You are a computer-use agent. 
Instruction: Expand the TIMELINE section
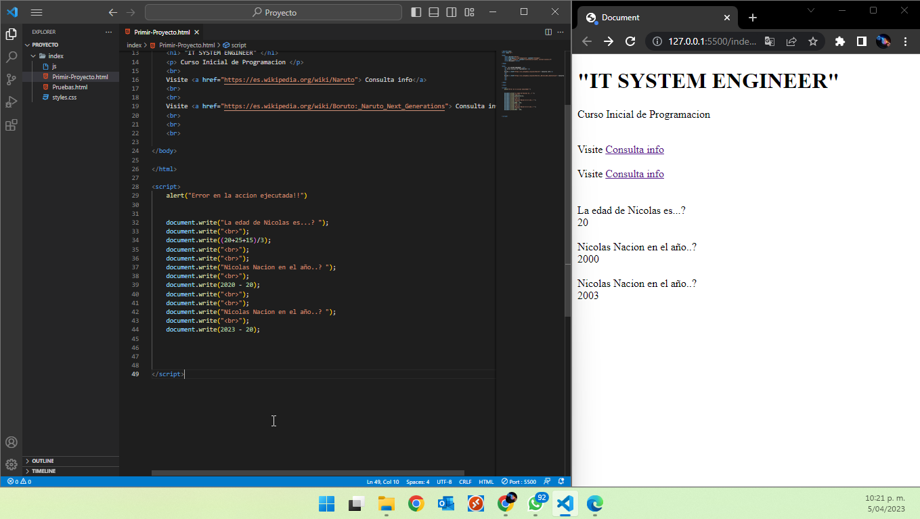coord(71,471)
